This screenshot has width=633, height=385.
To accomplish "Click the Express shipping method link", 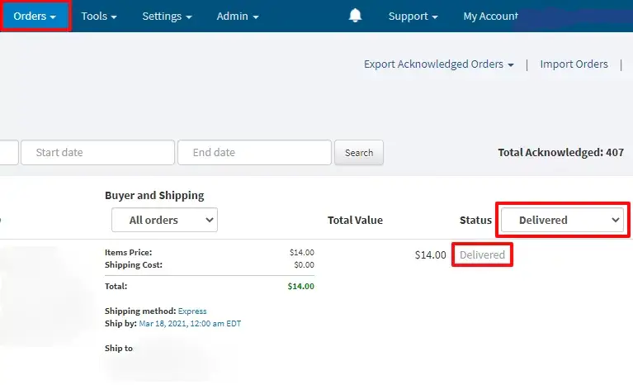I will 192,311.
